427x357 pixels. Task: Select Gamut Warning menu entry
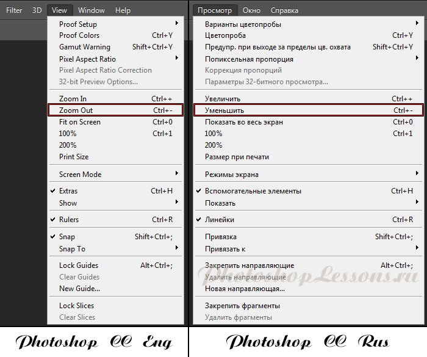[115, 47]
